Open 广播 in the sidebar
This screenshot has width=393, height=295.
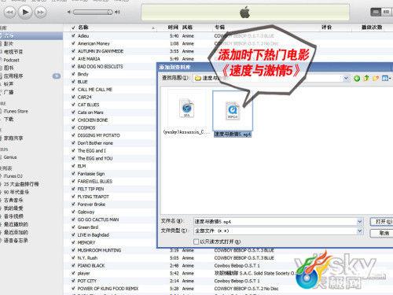click(9, 92)
